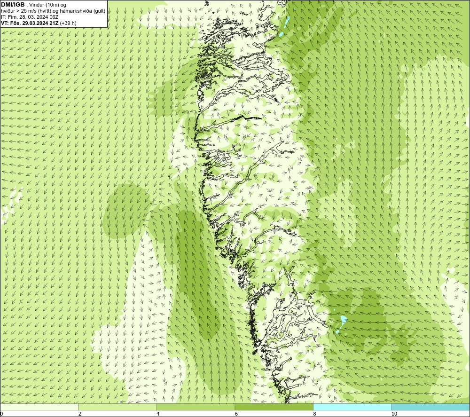
Task: Click the colorbar label '2'
Action: click(x=80, y=414)
